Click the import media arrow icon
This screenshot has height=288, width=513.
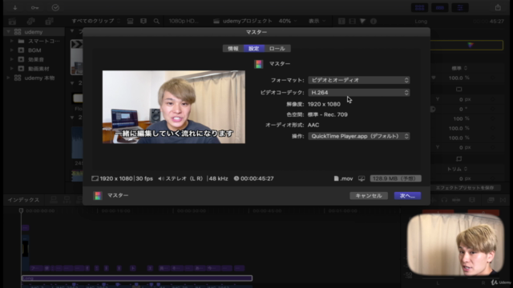click(15, 7)
